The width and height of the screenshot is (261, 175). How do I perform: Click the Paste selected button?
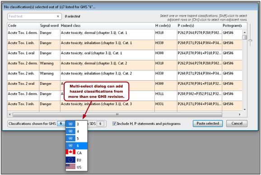(x=208, y=124)
